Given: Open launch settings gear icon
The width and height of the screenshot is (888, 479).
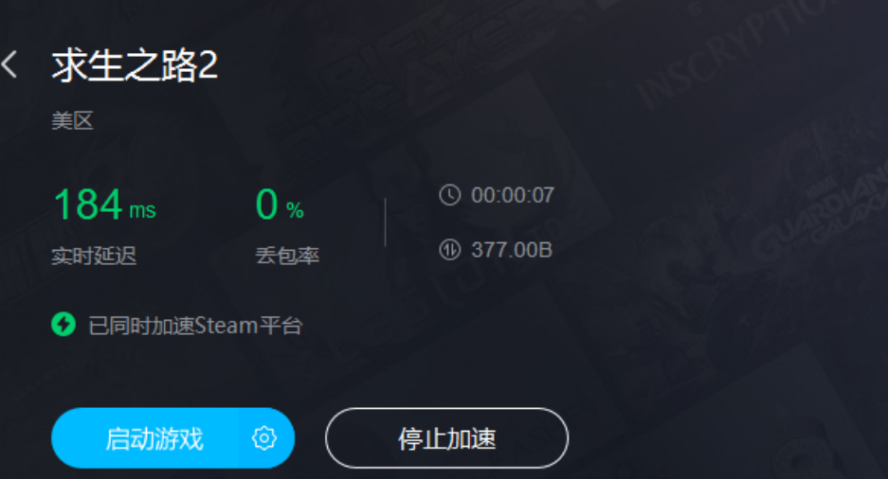Looking at the screenshot, I should click(x=263, y=438).
